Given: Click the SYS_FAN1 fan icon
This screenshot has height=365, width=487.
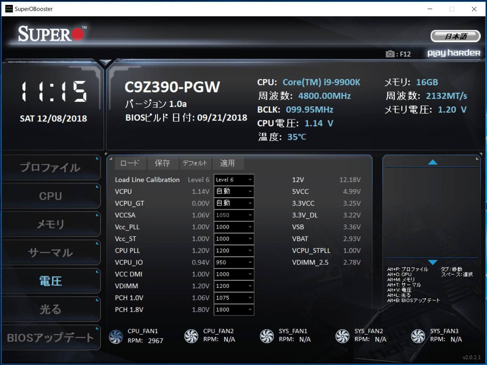Looking at the screenshot, I should pos(267,336).
